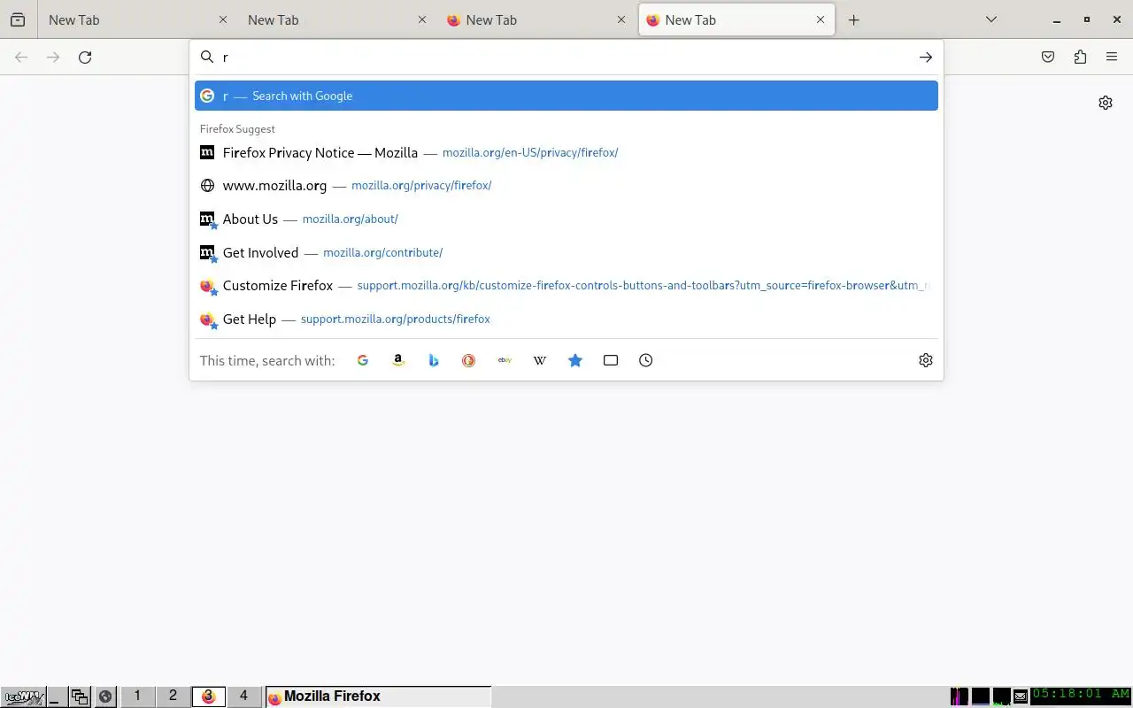Open search settings gear in dropdown
The image size is (1133, 708).
pos(926,360)
